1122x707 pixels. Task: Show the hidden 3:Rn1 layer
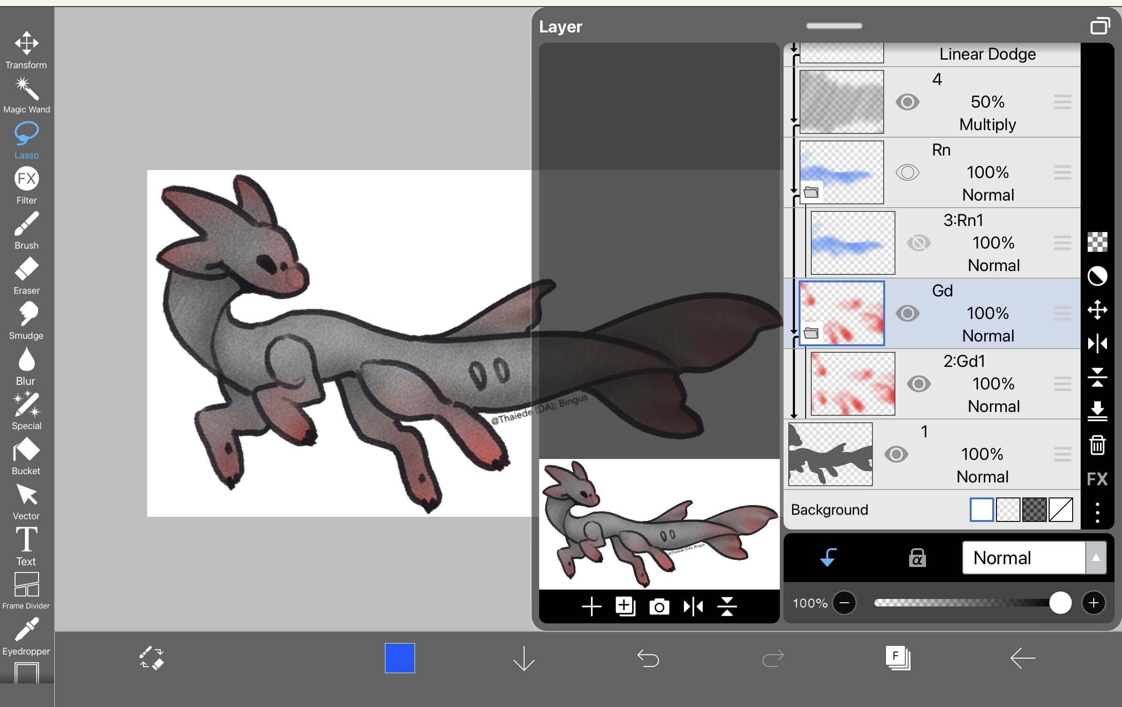click(918, 243)
